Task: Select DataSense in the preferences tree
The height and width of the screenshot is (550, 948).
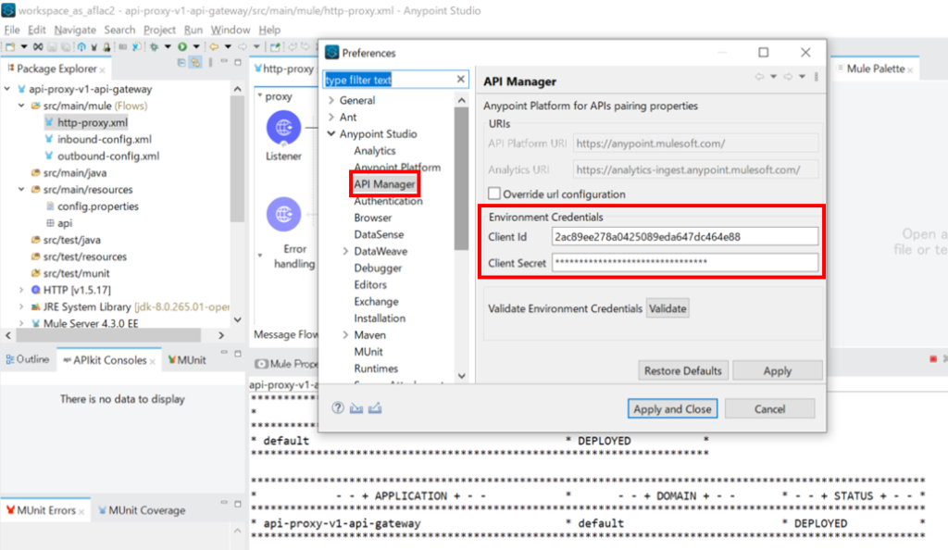Action: click(x=379, y=235)
